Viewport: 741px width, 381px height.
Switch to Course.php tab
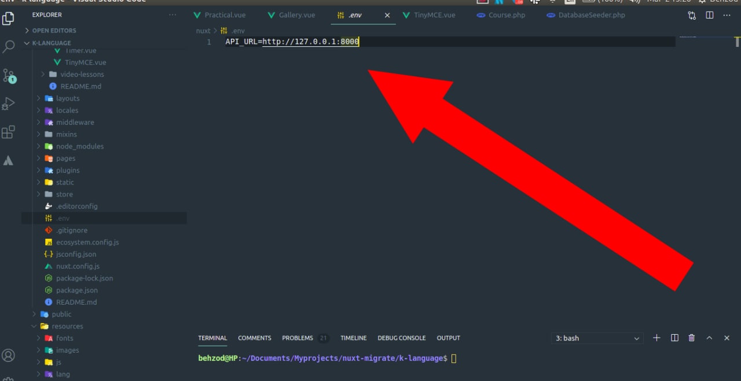(501, 15)
